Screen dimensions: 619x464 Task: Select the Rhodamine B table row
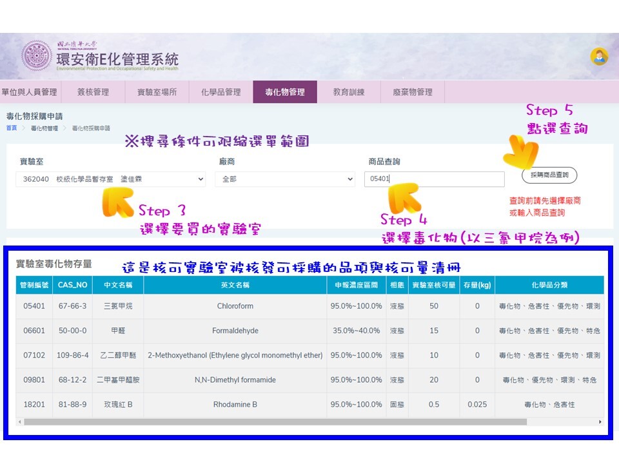(x=235, y=404)
